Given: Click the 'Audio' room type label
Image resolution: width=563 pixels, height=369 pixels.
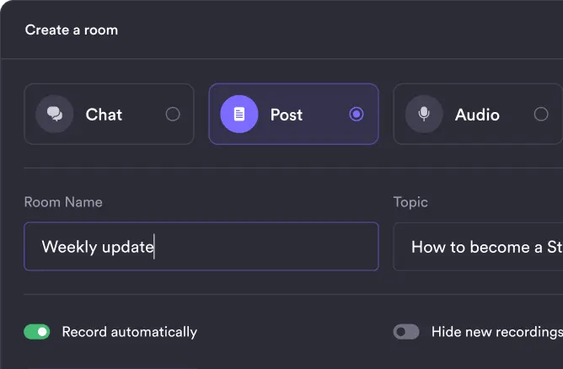Looking at the screenshot, I should 477,115.
